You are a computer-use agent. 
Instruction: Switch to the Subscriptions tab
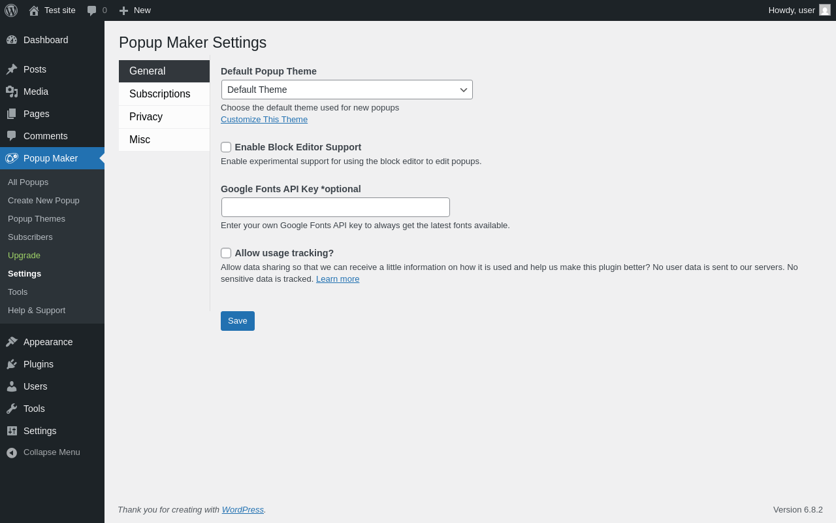164,94
